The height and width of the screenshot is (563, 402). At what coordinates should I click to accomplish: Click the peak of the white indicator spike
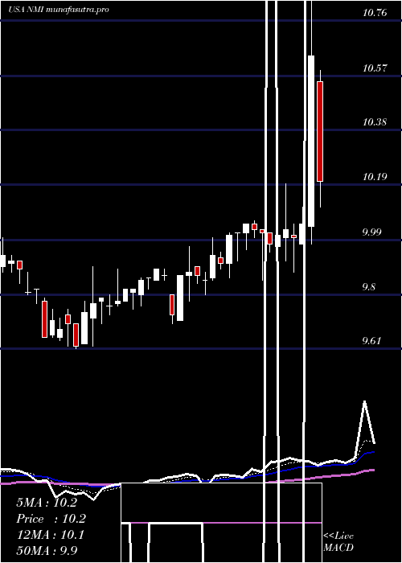tap(365, 402)
